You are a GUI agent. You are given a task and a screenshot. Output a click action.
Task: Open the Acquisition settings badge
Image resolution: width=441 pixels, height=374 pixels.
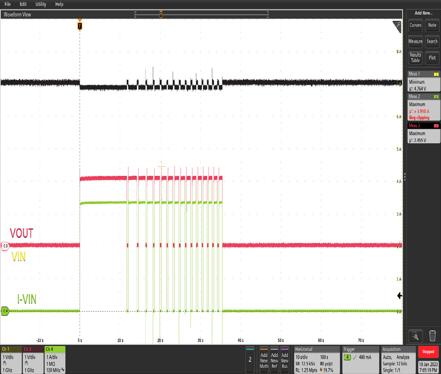tap(396, 359)
